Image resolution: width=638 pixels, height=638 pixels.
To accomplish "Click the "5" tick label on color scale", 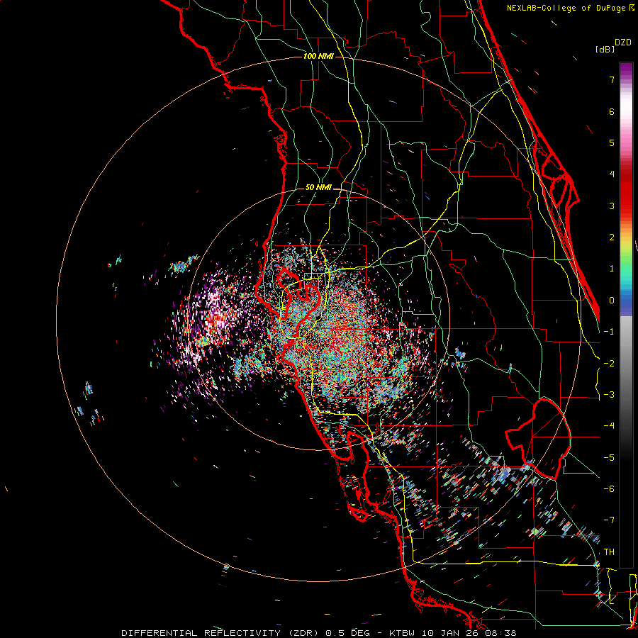I will [x=612, y=142].
